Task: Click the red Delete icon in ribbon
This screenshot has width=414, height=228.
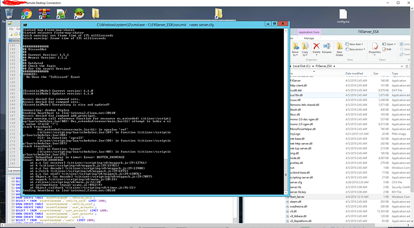Action: tap(316, 46)
